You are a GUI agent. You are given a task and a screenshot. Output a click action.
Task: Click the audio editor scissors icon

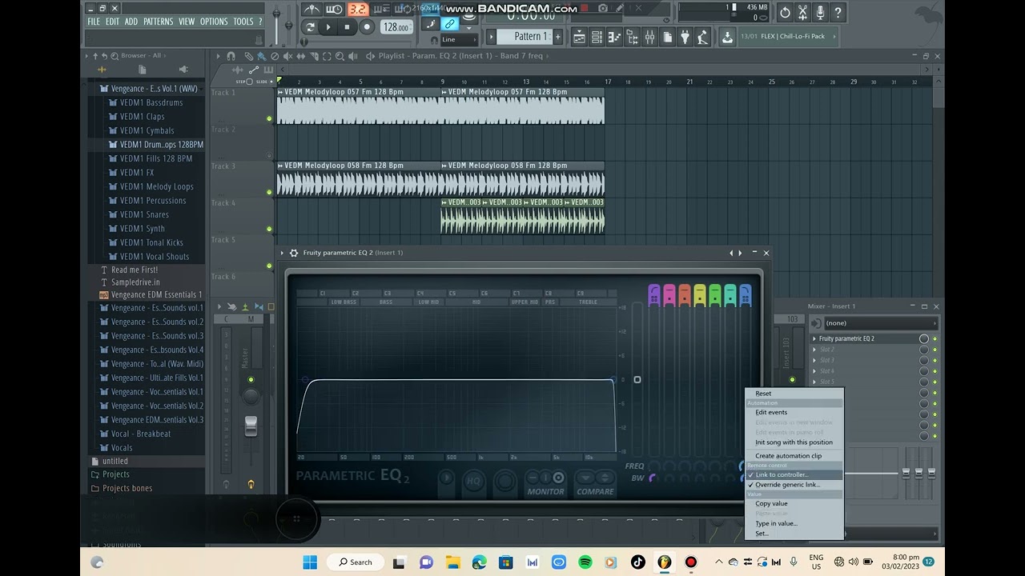[x=802, y=13]
